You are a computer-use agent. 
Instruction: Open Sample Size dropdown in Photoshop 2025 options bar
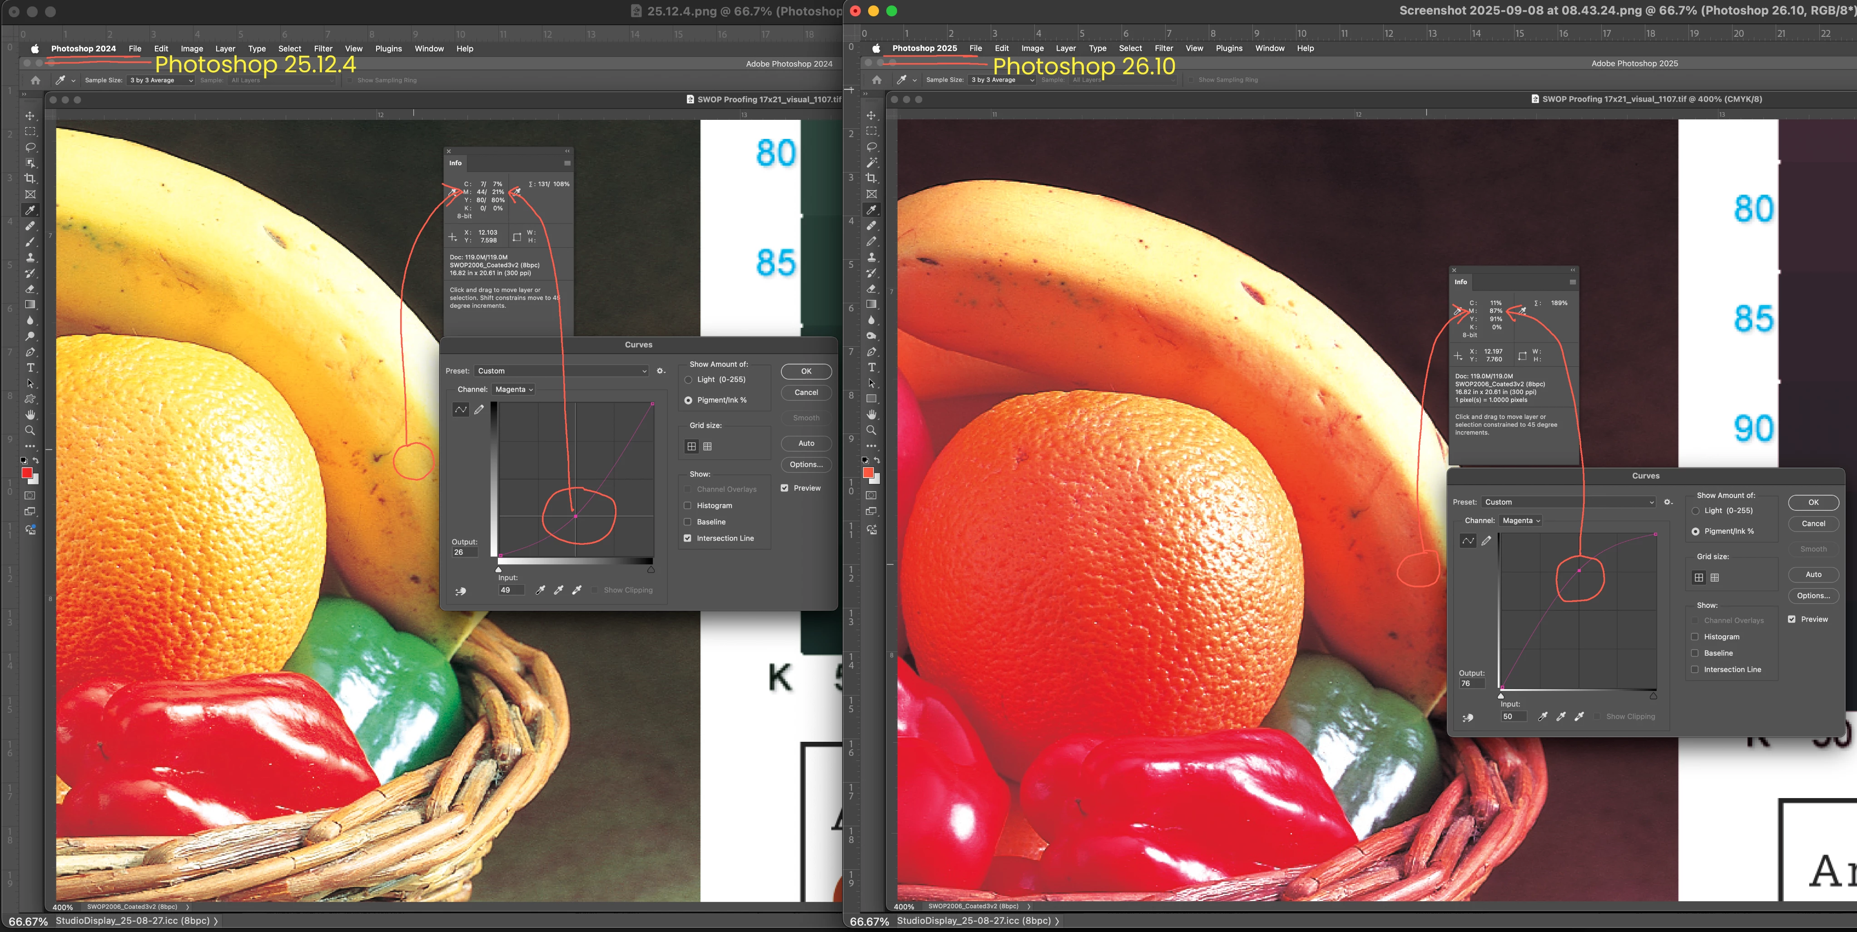pyautogui.click(x=1001, y=80)
